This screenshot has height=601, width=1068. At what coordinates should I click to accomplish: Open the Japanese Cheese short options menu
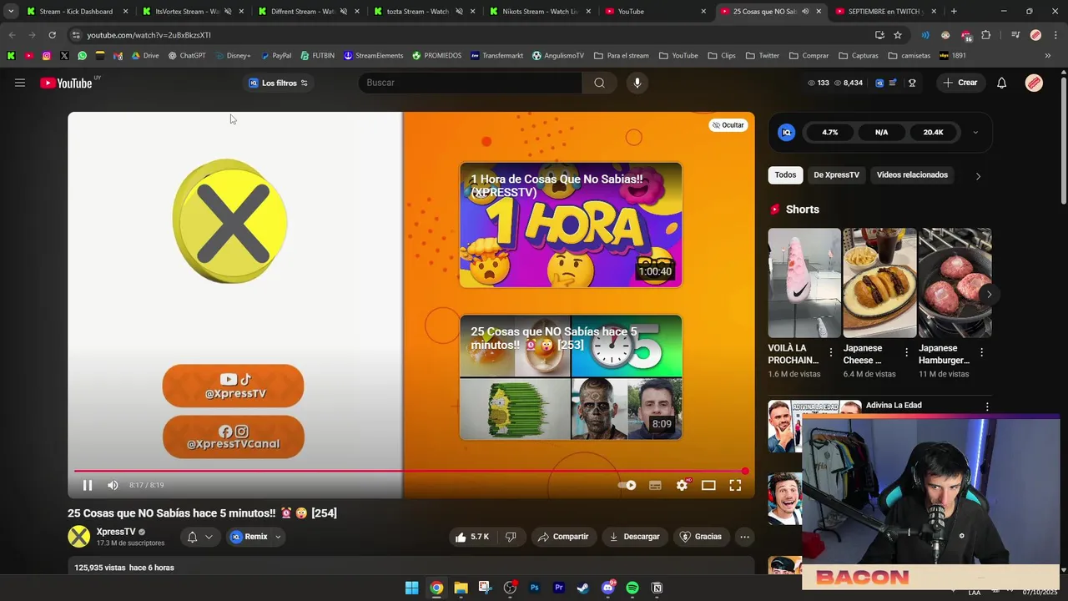click(906, 353)
